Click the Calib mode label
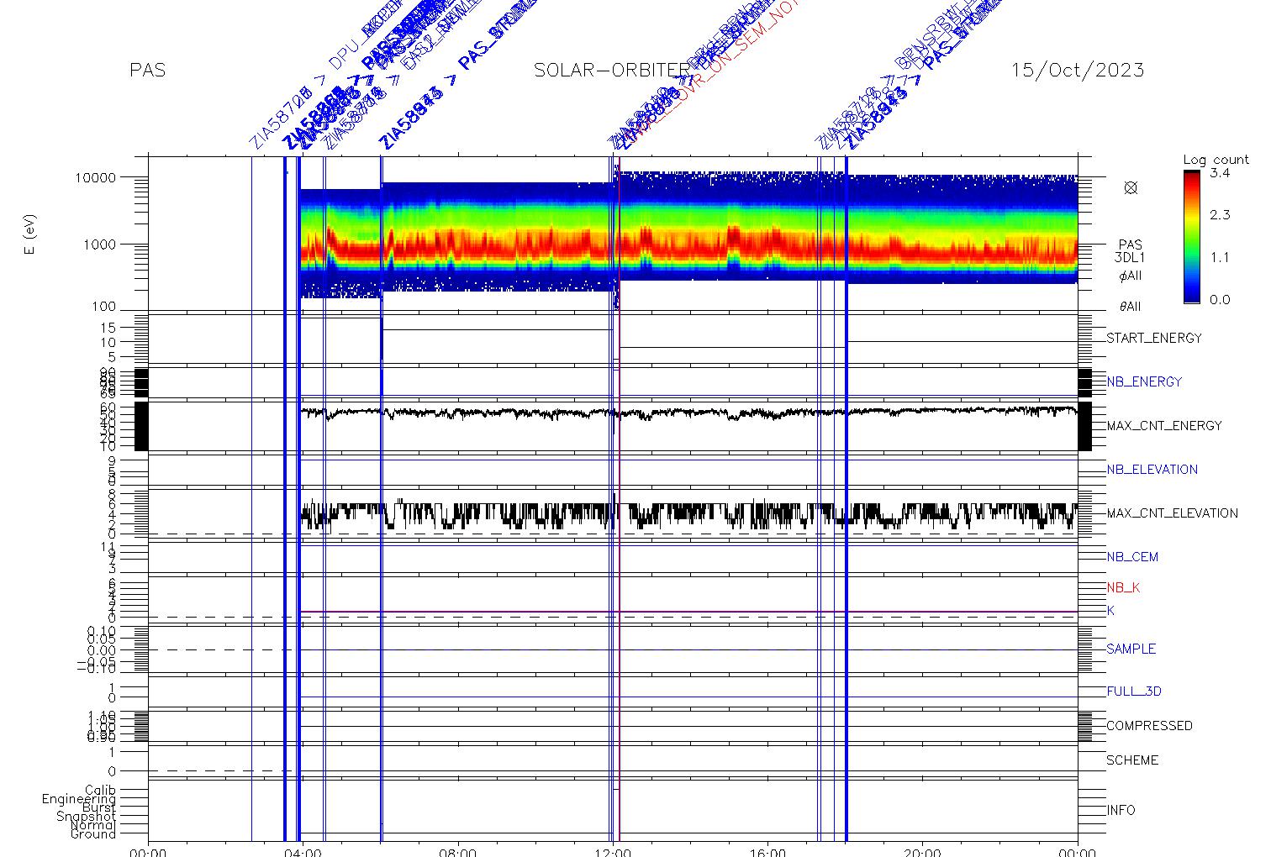This screenshot has width=1271, height=857. coord(100,791)
